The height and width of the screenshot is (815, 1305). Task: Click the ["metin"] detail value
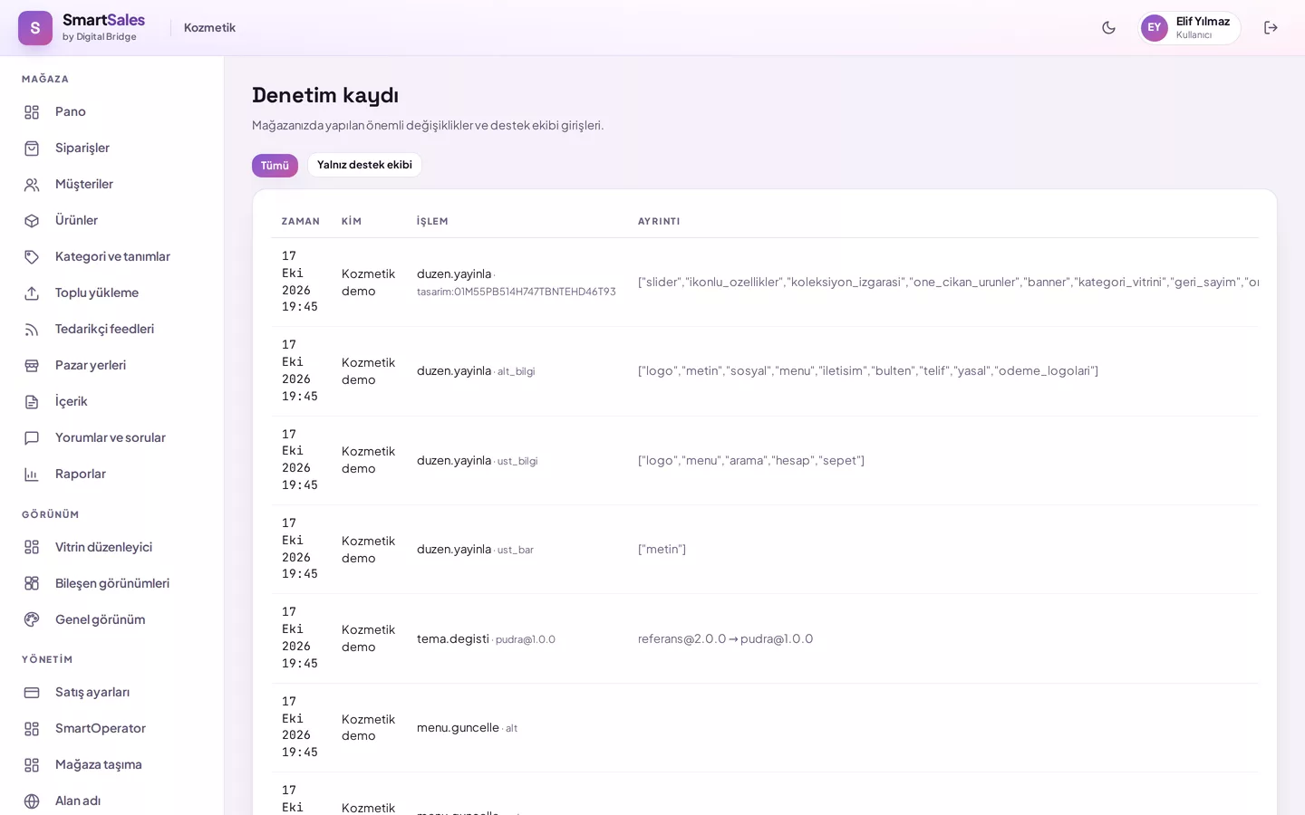[x=662, y=550]
